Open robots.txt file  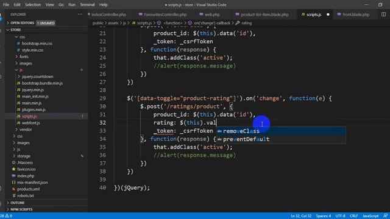coord(26,196)
